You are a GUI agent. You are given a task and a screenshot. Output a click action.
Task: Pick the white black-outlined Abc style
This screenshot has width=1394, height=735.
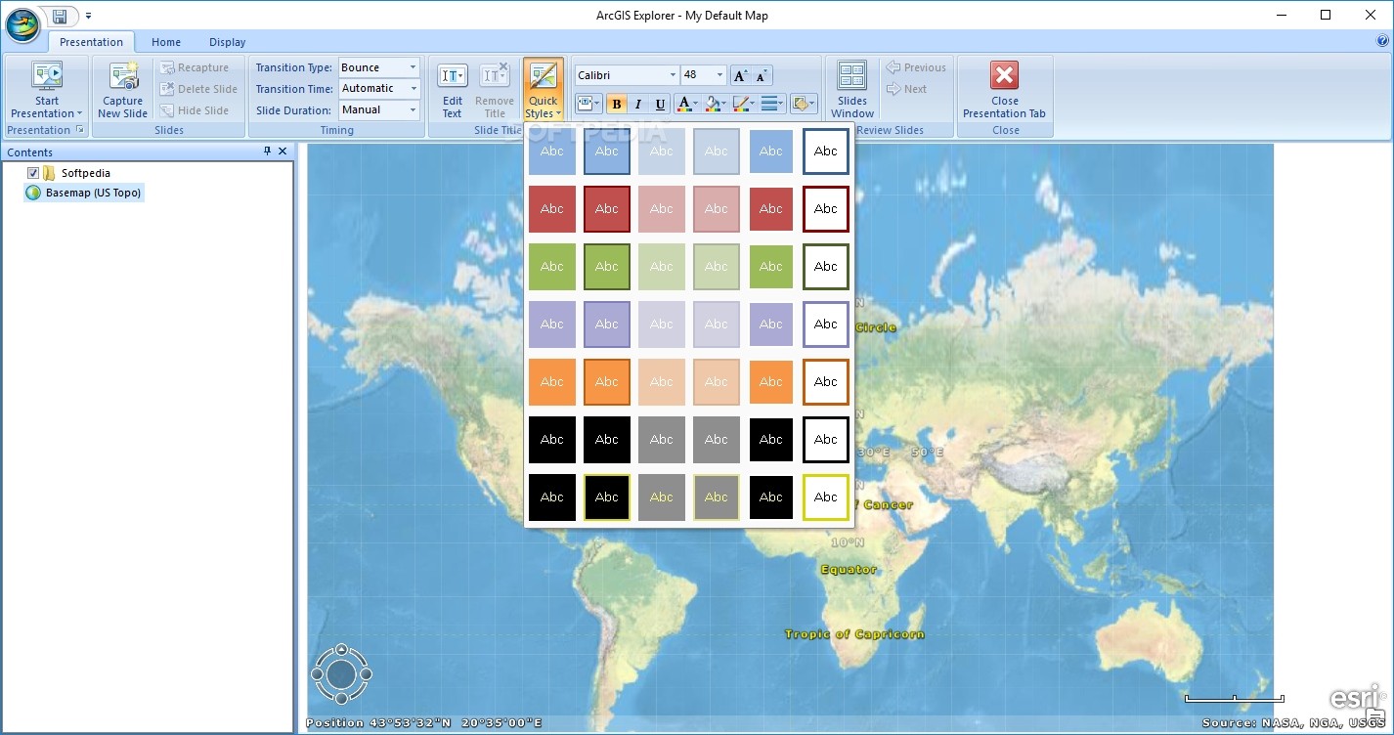click(x=826, y=440)
